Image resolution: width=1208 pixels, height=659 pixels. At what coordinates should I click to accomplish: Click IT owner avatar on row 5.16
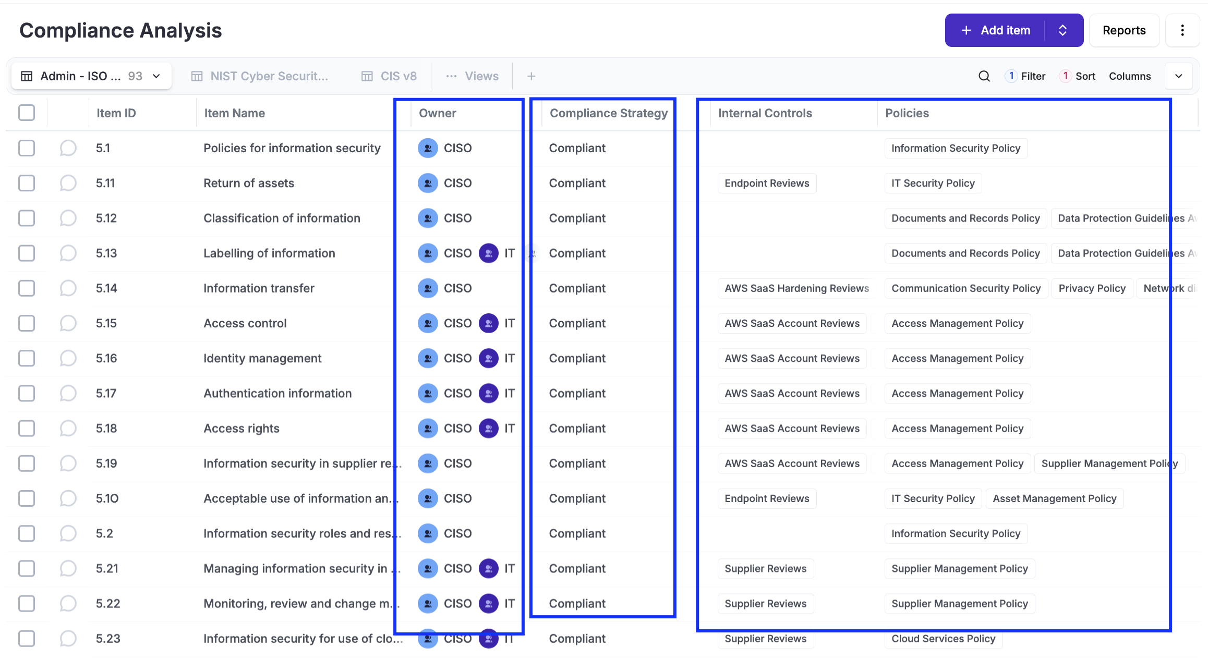(x=489, y=358)
